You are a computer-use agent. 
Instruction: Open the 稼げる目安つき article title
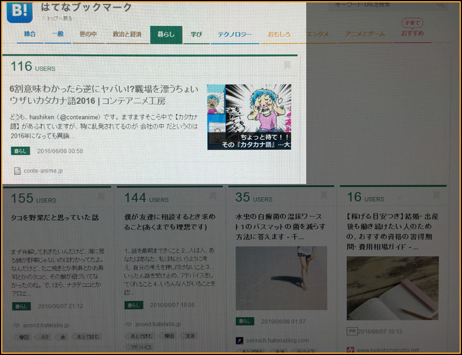click(392, 231)
